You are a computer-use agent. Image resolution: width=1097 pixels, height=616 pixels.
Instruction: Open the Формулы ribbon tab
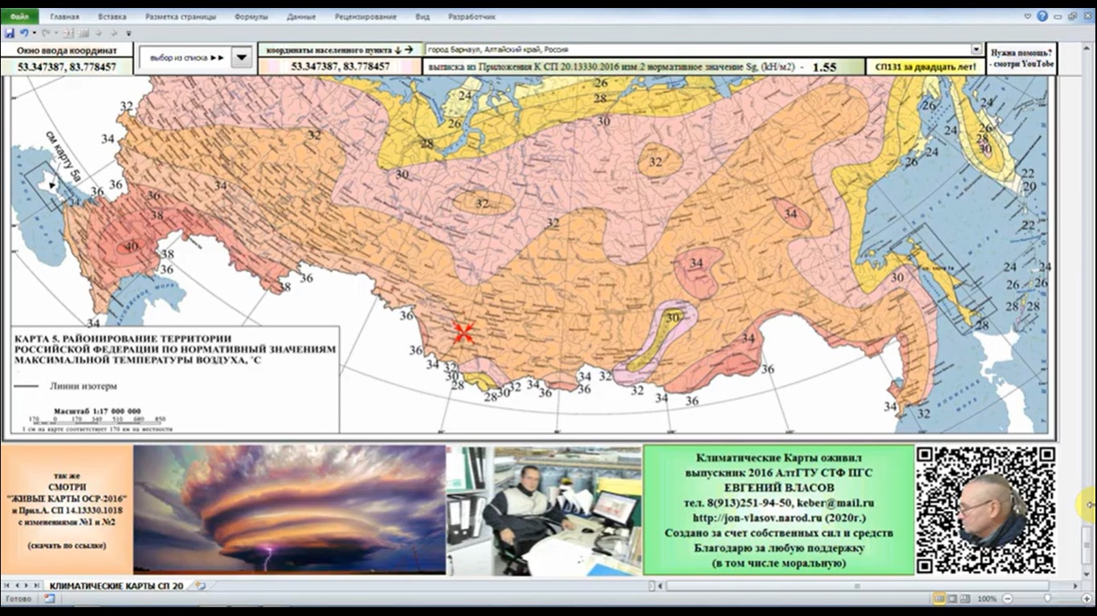click(251, 16)
